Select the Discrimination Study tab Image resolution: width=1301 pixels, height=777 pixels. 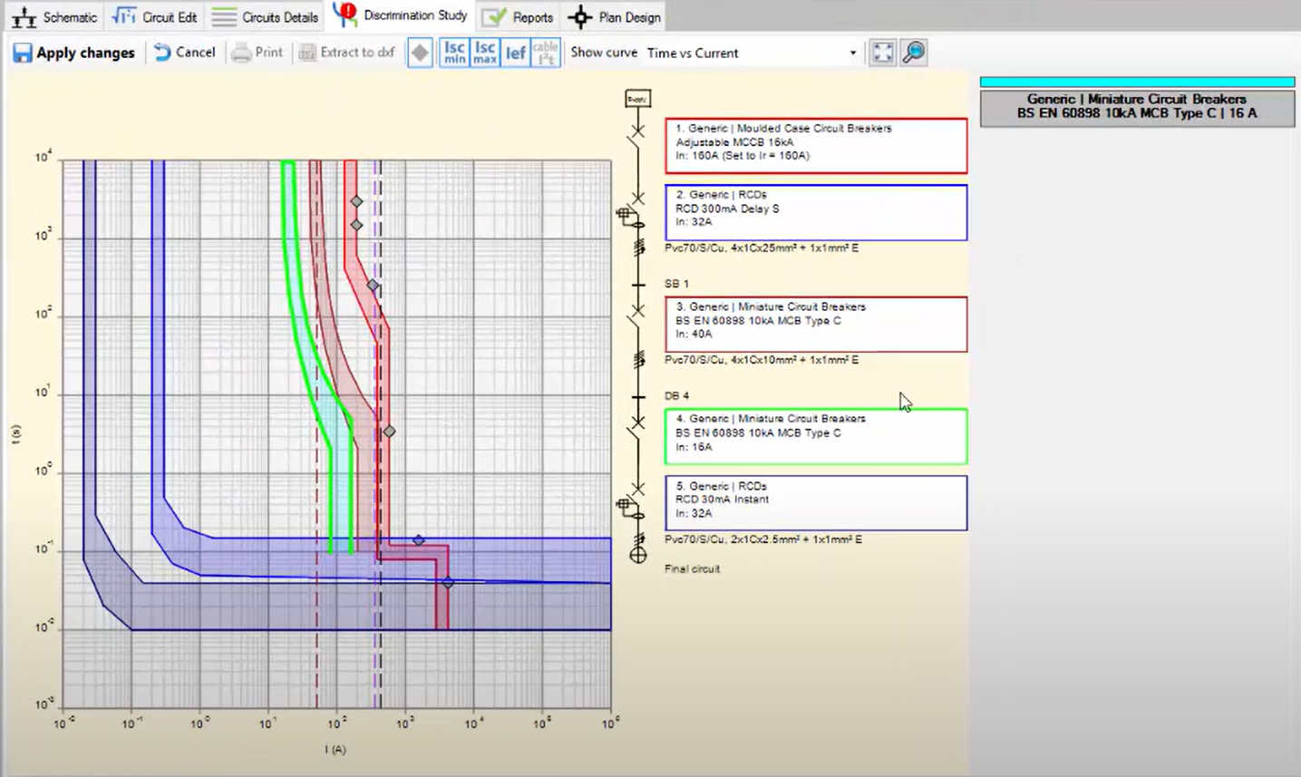400,15
